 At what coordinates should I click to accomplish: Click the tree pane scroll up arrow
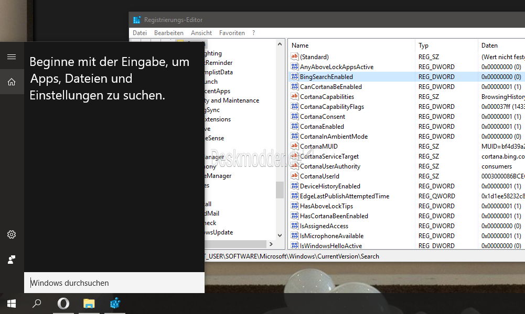[280, 44]
